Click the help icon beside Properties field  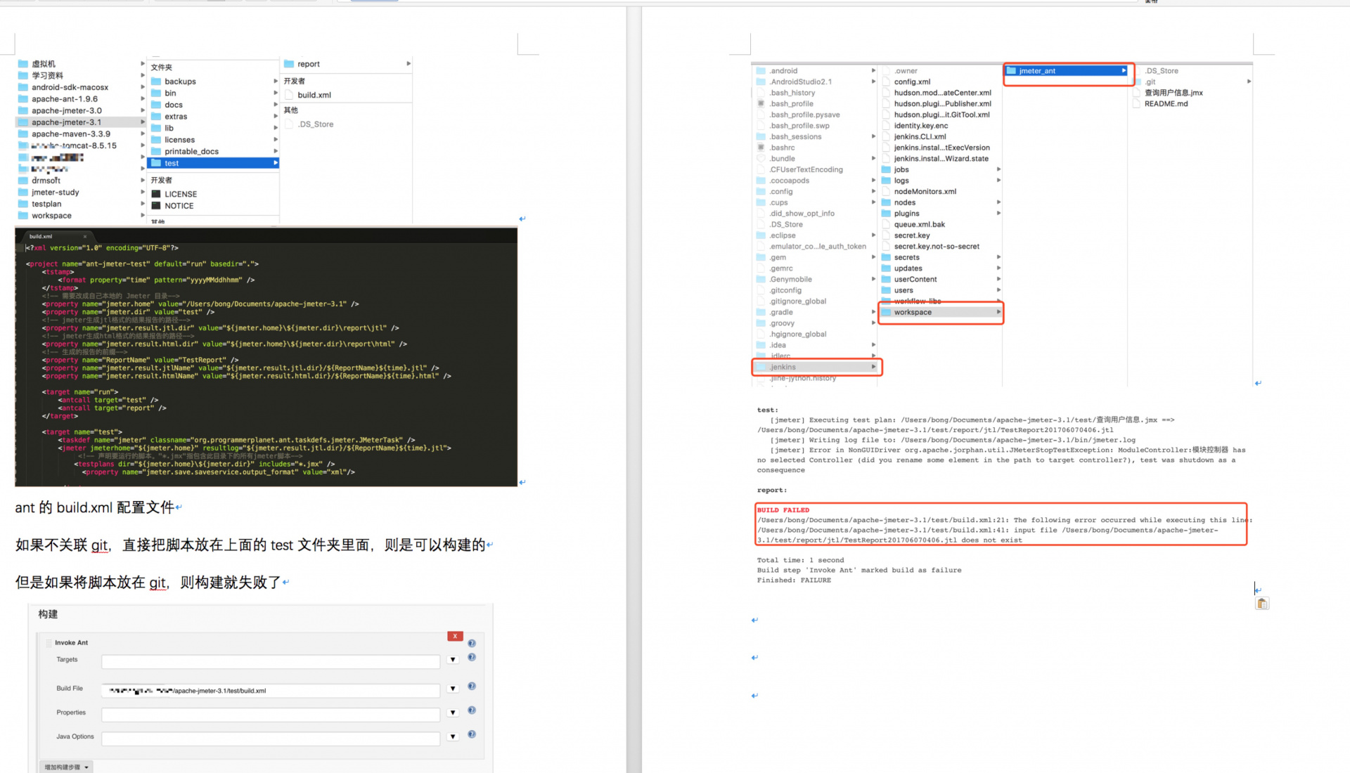click(x=472, y=710)
